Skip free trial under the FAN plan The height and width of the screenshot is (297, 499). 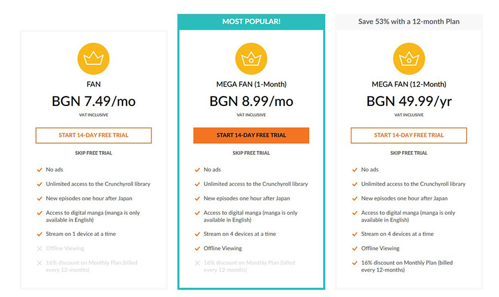tap(93, 153)
